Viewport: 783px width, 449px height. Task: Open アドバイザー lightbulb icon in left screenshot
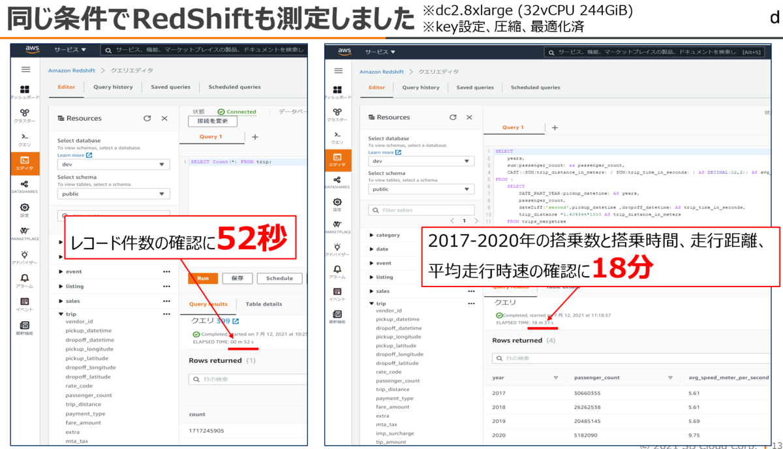point(25,255)
